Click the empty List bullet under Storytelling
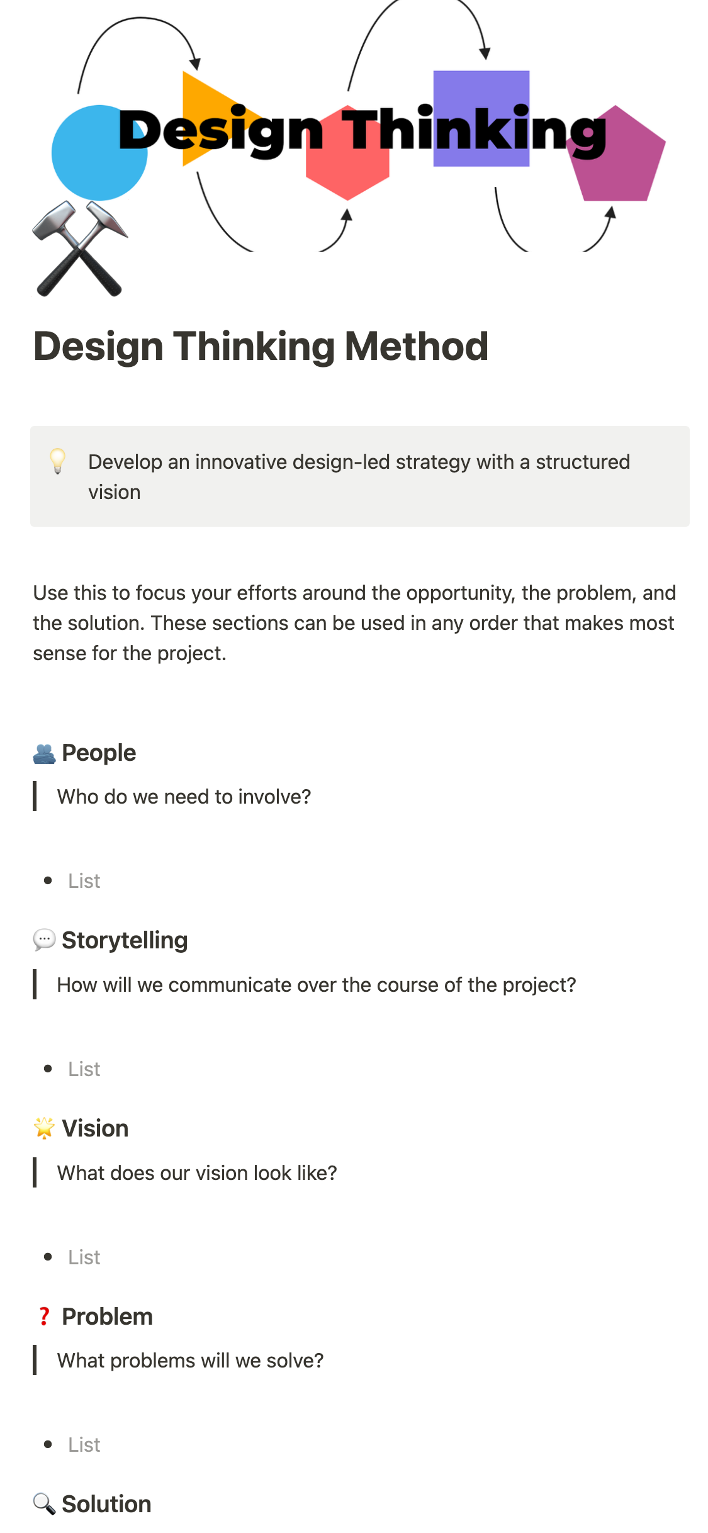Viewport: 708px width, 1533px height. (84, 1069)
